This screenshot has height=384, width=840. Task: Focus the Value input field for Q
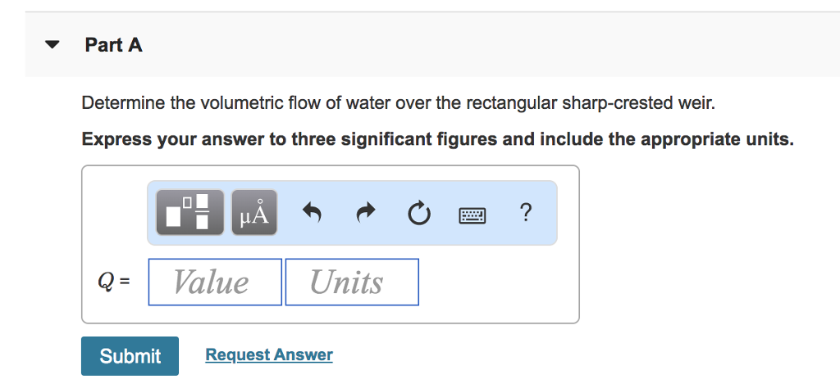(215, 282)
